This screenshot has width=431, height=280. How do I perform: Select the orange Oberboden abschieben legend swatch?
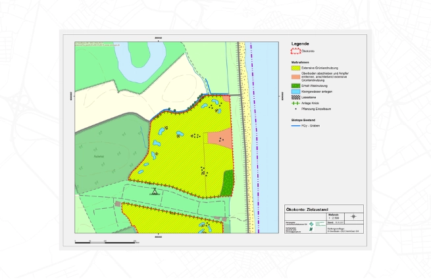[x=294, y=77]
